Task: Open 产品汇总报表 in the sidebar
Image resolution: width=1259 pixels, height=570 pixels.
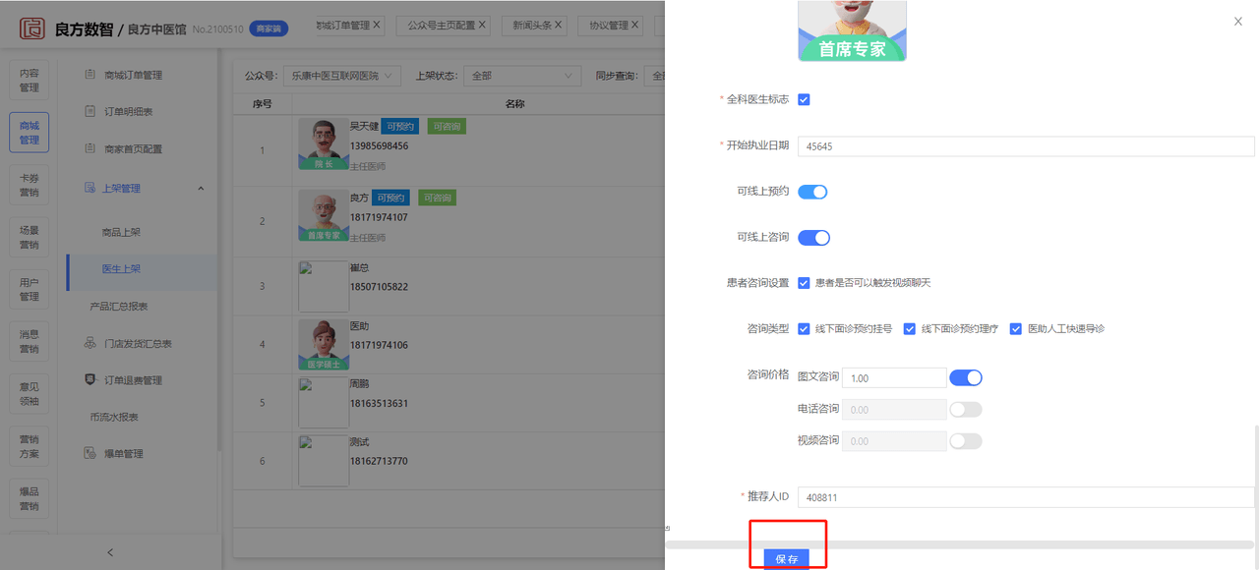Action: (x=119, y=306)
